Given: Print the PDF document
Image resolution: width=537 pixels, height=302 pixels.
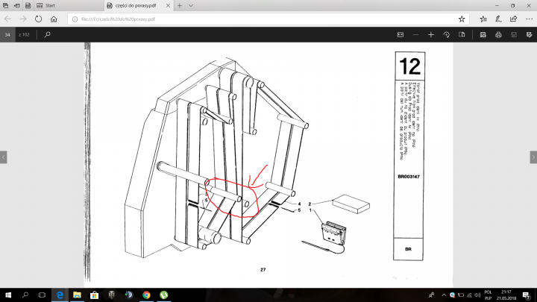Looking at the screenshot, I should pos(497,34).
